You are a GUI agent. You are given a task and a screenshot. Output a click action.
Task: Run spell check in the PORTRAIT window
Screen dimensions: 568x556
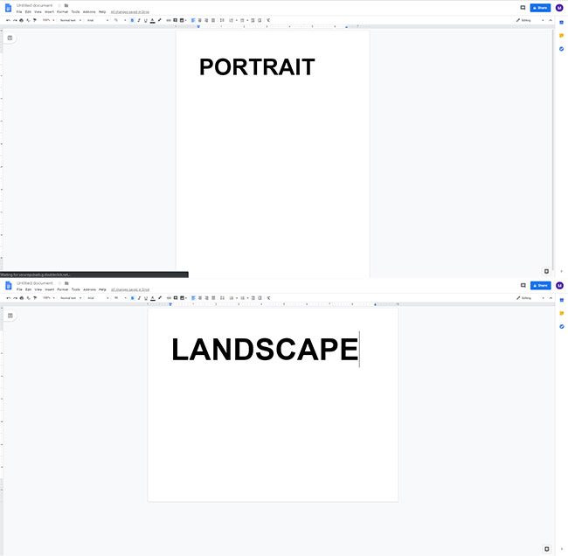[28, 20]
